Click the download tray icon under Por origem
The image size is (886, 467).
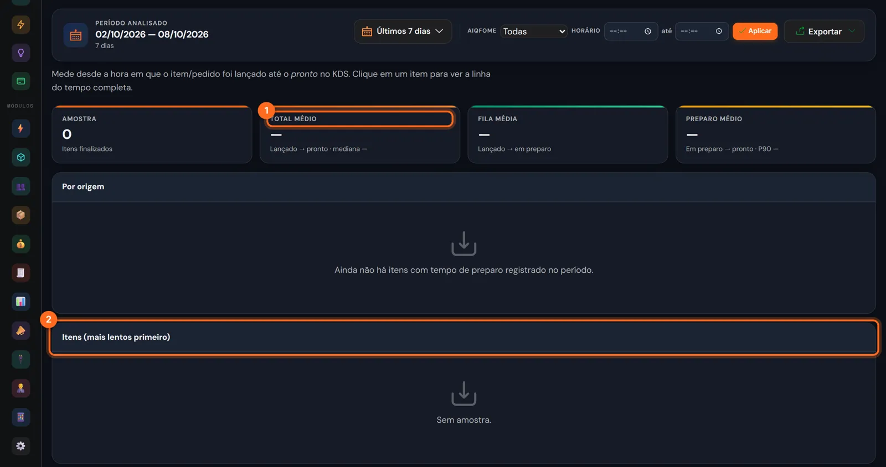[x=463, y=243]
